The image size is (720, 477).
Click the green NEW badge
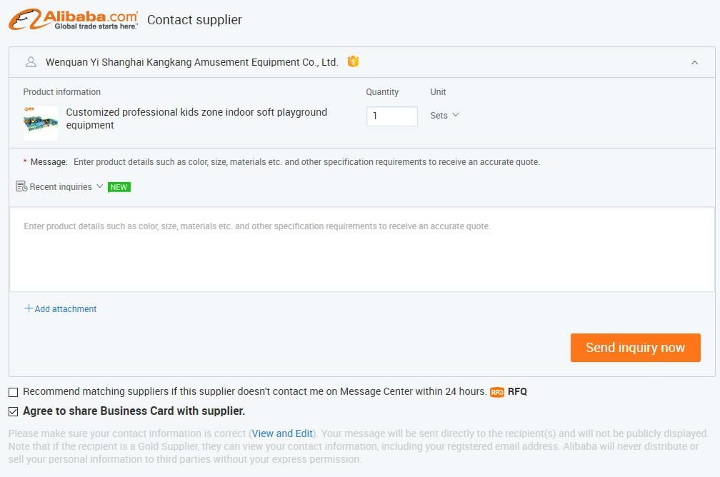119,187
